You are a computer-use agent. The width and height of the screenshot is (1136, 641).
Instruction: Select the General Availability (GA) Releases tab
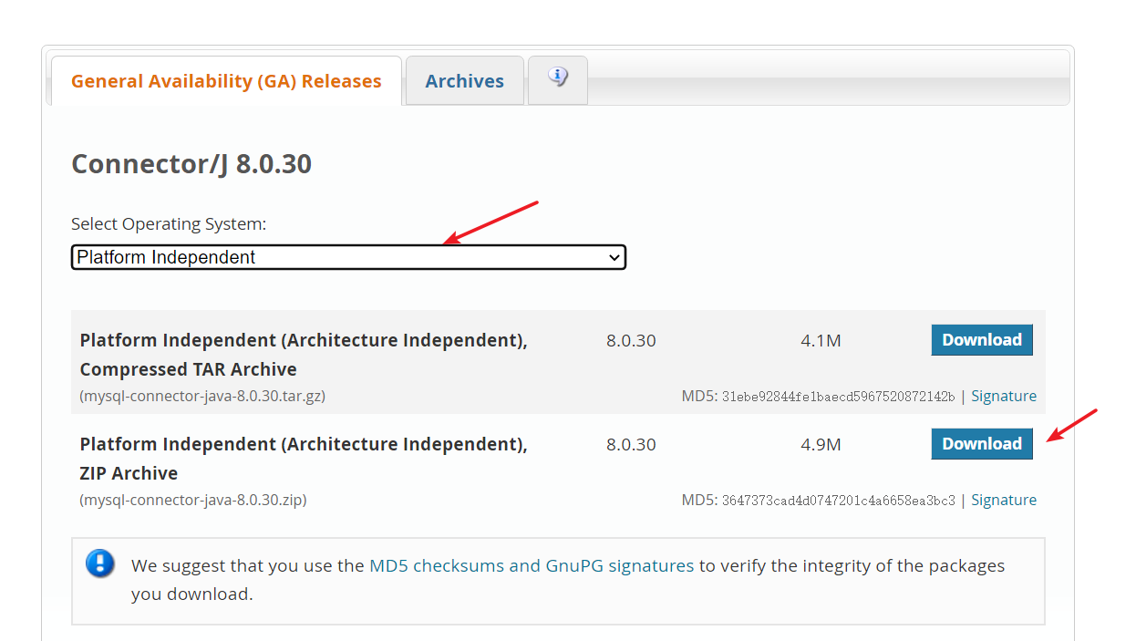(x=226, y=81)
